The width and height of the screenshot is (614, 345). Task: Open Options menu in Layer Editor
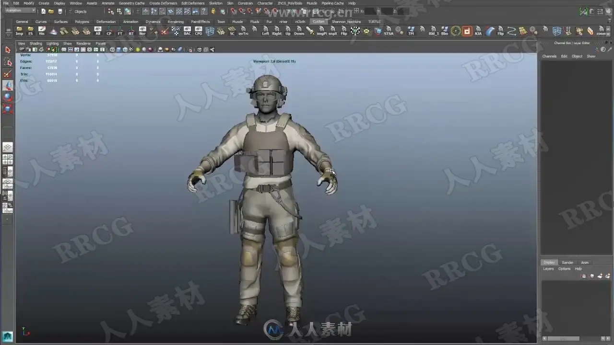[x=565, y=269]
